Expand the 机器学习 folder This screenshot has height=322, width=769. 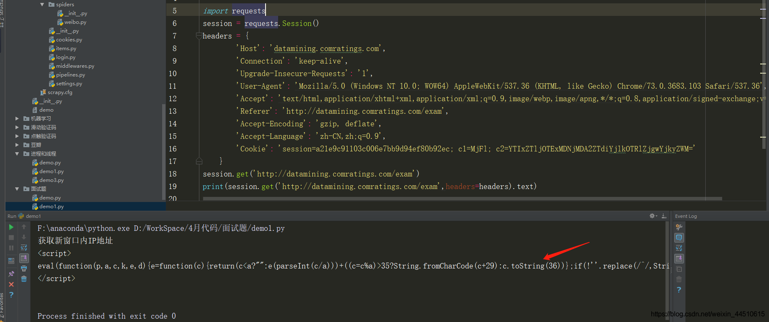[17, 119]
